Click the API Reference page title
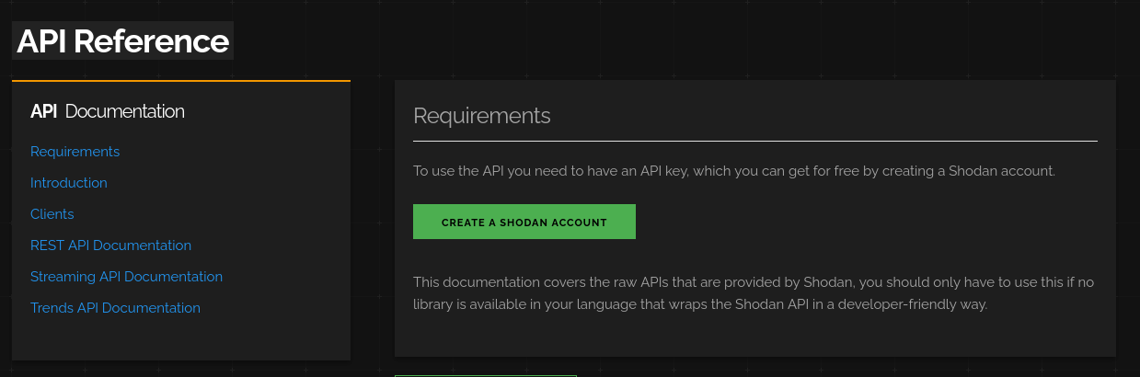Image resolution: width=1140 pixels, height=377 pixels. click(x=122, y=41)
